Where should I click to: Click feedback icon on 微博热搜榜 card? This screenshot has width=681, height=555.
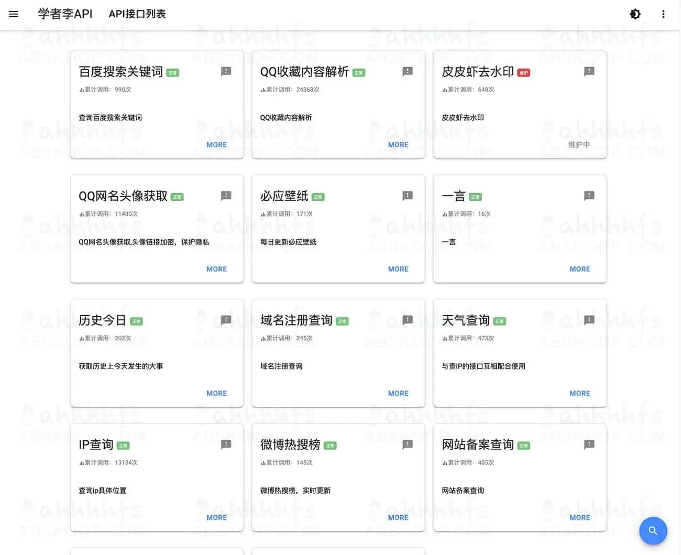[x=408, y=445]
